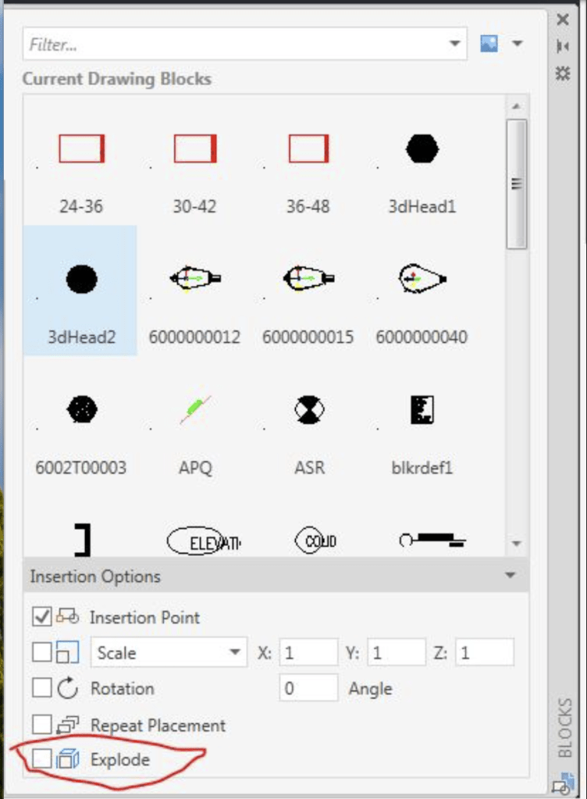Open the Scale type dropdown
The height and width of the screenshot is (799, 587).
point(169,651)
